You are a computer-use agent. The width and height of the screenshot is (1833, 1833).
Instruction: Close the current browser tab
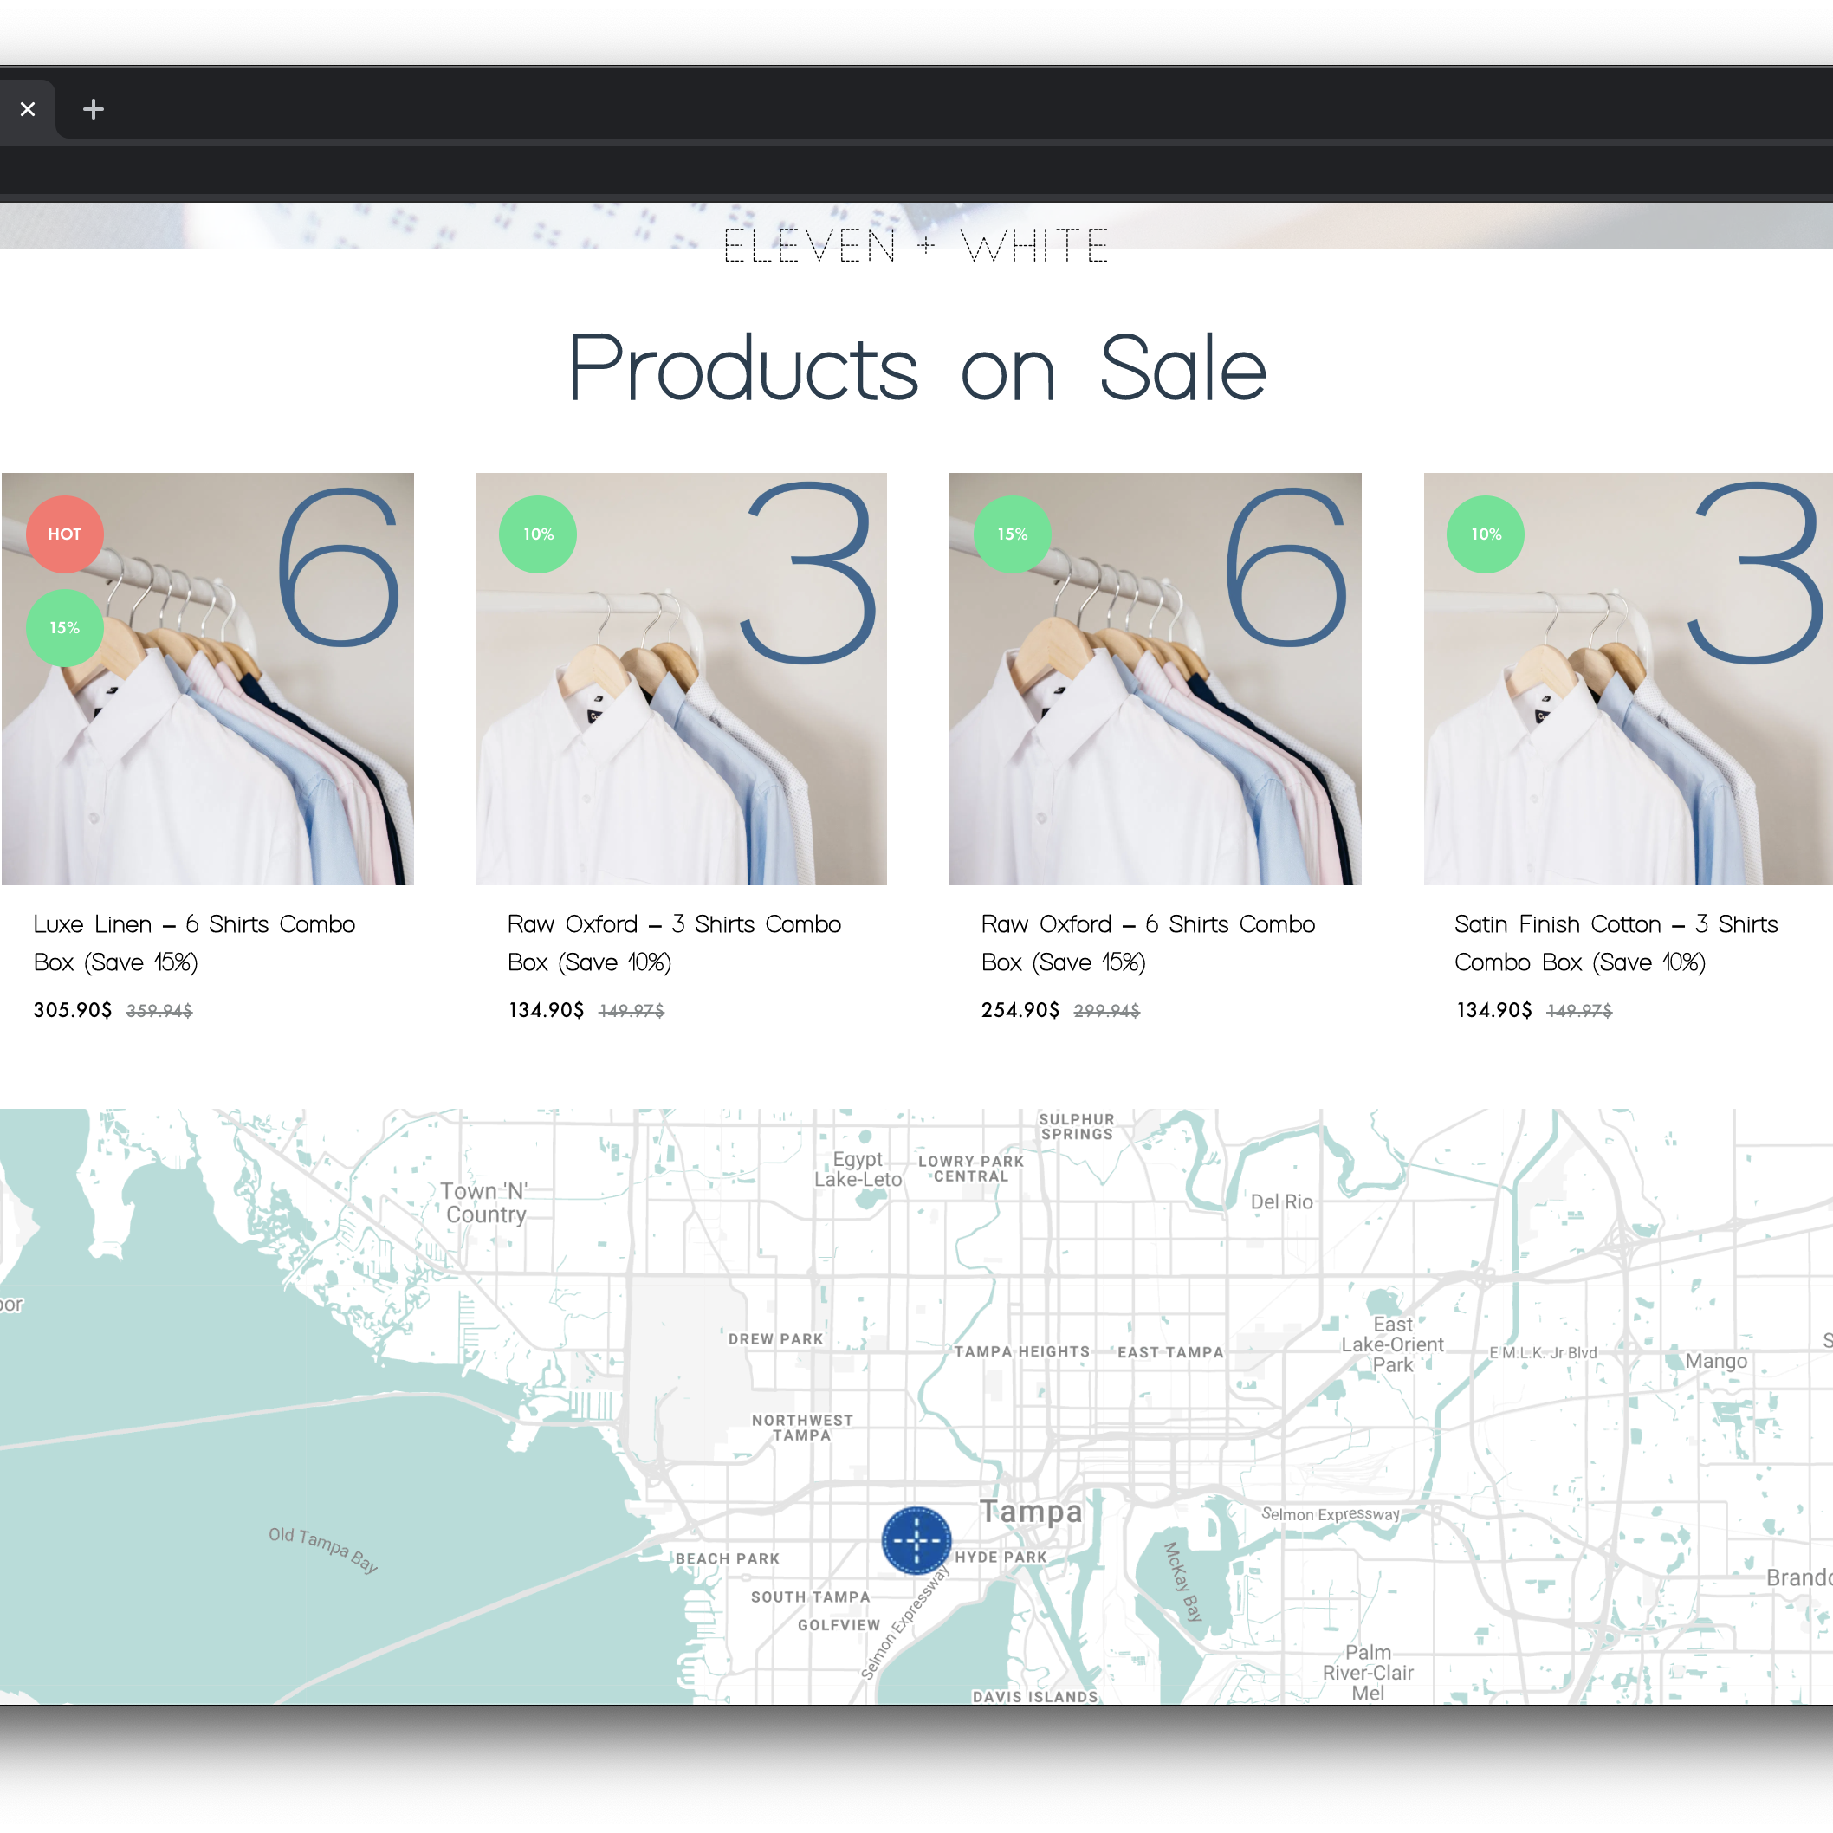pyautogui.click(x=28, y=109)
